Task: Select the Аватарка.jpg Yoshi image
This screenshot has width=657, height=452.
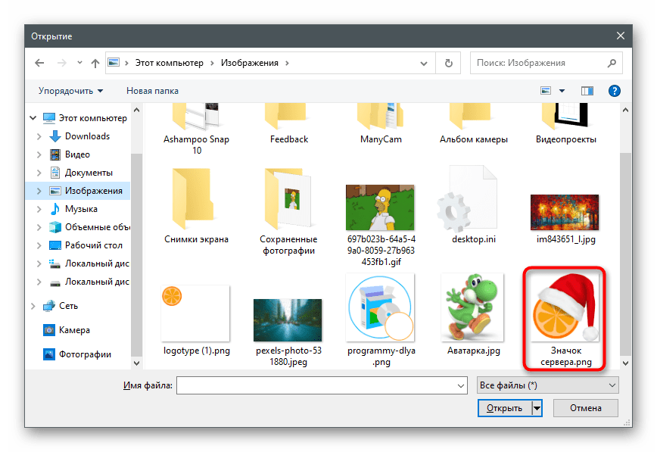Action: click(x=473, y=310)
